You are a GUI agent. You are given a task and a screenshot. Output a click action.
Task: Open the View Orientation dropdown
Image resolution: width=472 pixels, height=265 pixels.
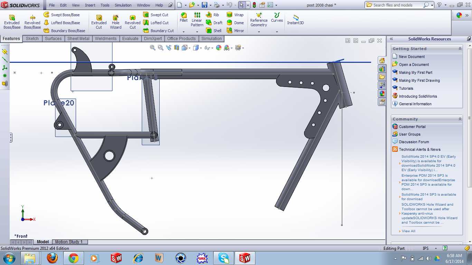[190, 48]
